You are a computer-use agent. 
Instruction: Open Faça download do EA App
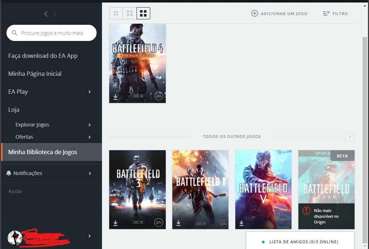click(43, 56)
